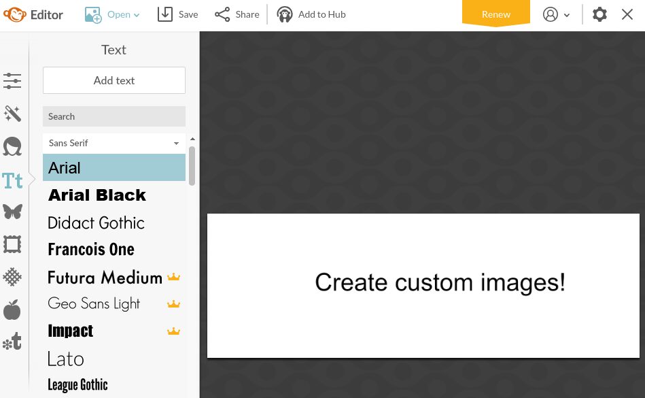Click the Add text button
The image size is (645, 398).
(114, 80)
